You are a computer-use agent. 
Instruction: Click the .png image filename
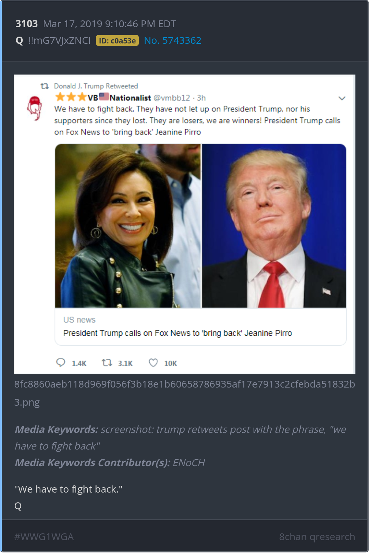point(184,393)
